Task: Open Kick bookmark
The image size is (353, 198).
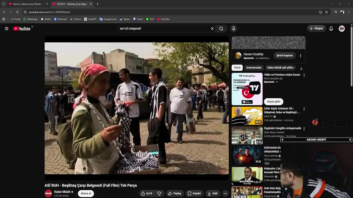Action: point(150,19)
